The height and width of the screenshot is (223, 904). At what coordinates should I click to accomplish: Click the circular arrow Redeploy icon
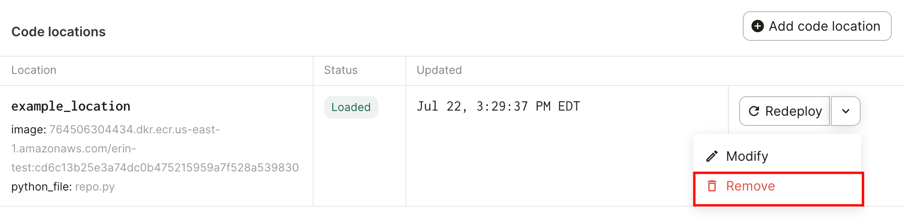753,111
